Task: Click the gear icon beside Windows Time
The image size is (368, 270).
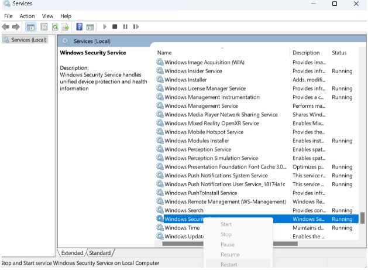Action: click(x=160, y=227)
